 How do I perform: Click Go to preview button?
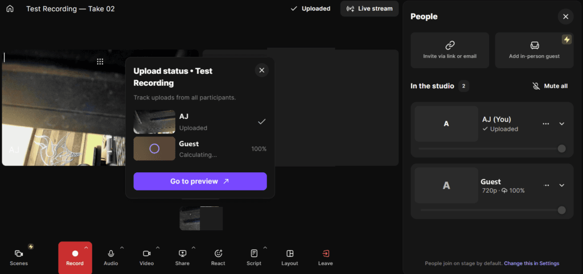coord(200,181)
